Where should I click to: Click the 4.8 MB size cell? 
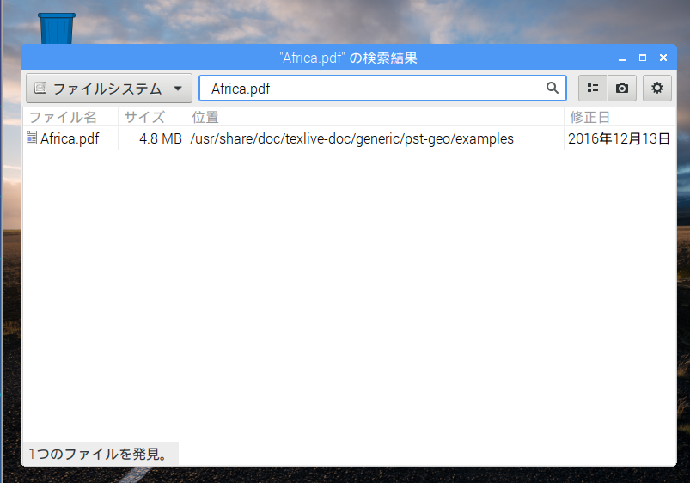160,138
